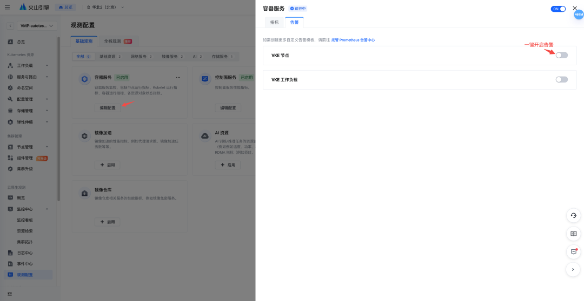Click the AI 资源 card icon
Screen dimensions: 584x301
(x=205, y=136)
